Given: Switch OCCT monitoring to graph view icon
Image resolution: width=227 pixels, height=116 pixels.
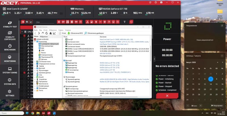Looking at the screenshot, I should point(31,22).
